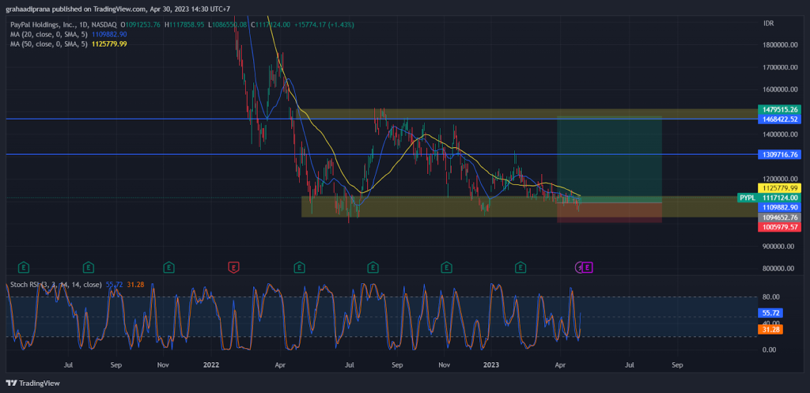Click the purple lightning circle marker
810x393 pixels.
[x=580, y=267]
